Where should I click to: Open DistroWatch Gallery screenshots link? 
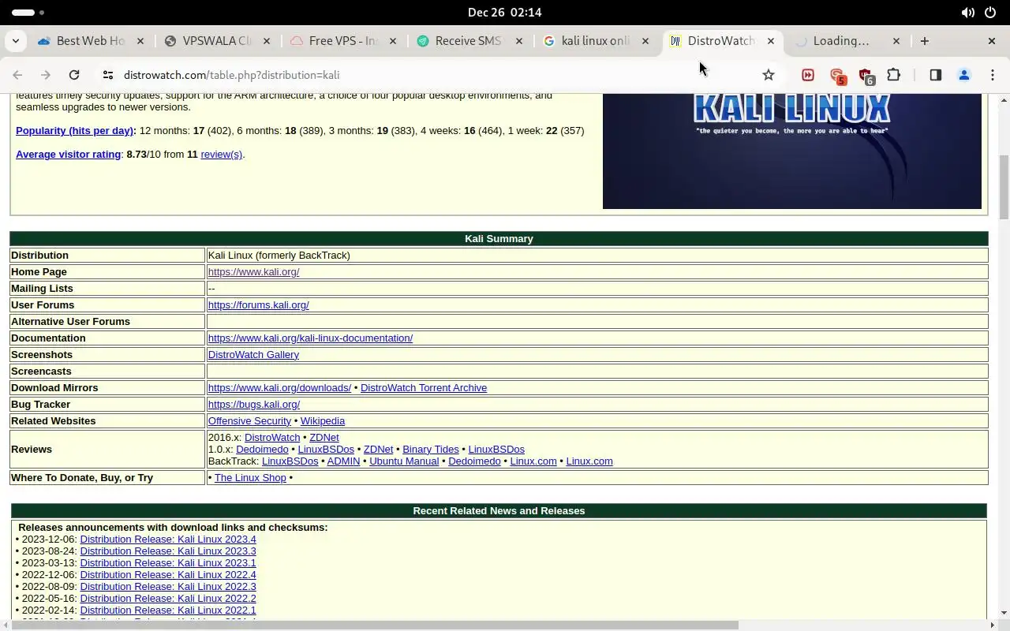point(253,355)
